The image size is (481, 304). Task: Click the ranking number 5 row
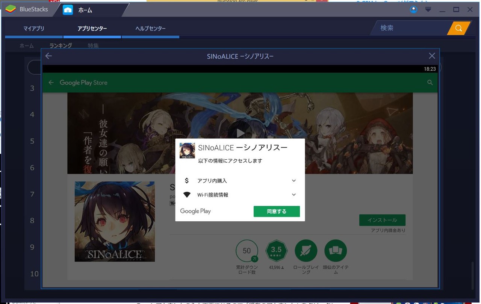(x=32, y=141)
